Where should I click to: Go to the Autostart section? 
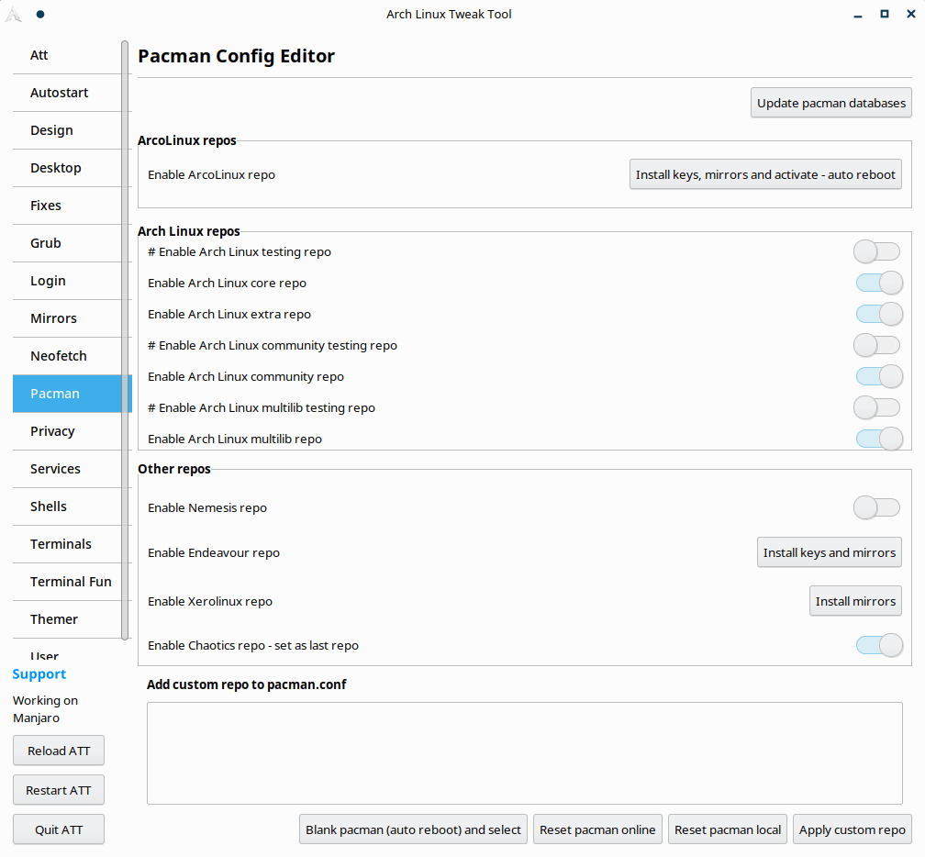[x=67, y=93]
